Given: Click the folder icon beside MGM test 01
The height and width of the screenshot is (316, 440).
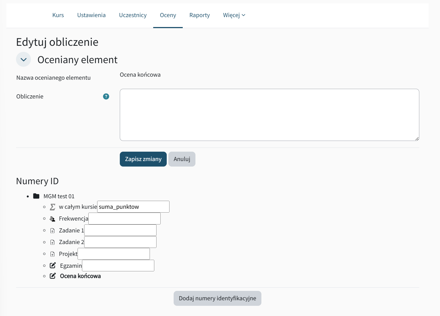Looking at the screenshot, I should (36, 196).
